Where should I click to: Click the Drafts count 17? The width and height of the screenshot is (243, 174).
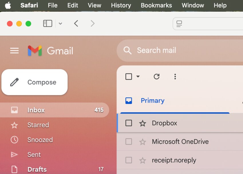[x=101, y=169]
